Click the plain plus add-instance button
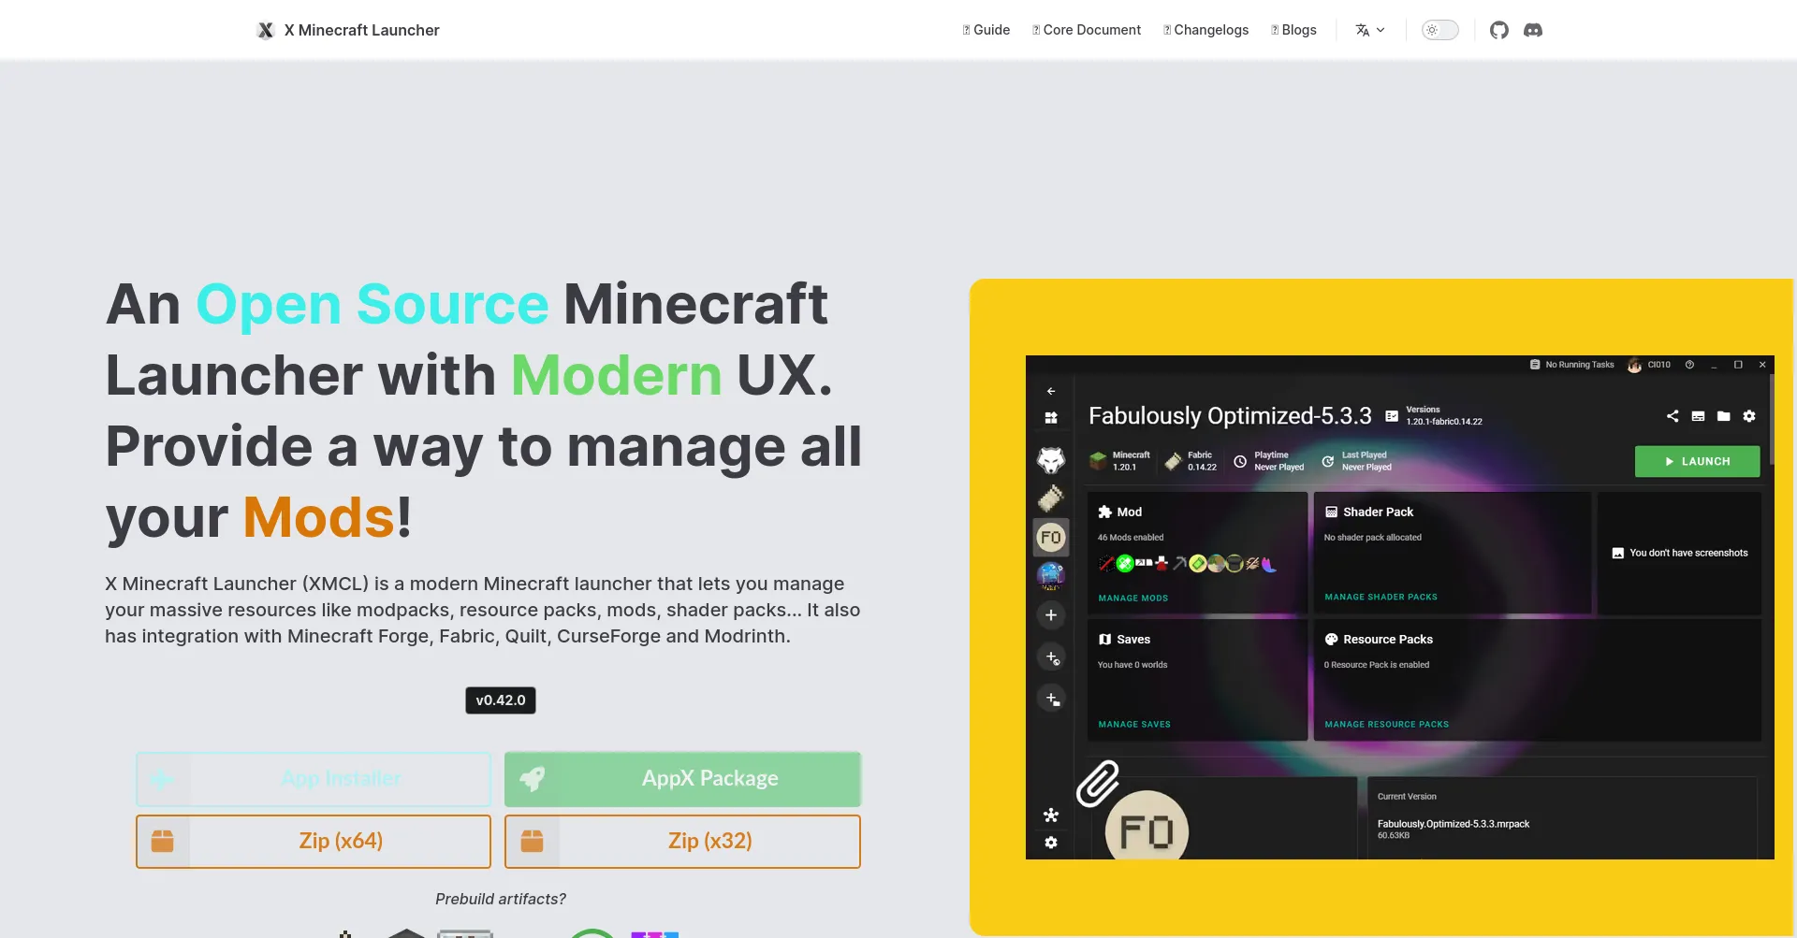 point(1051,615)
